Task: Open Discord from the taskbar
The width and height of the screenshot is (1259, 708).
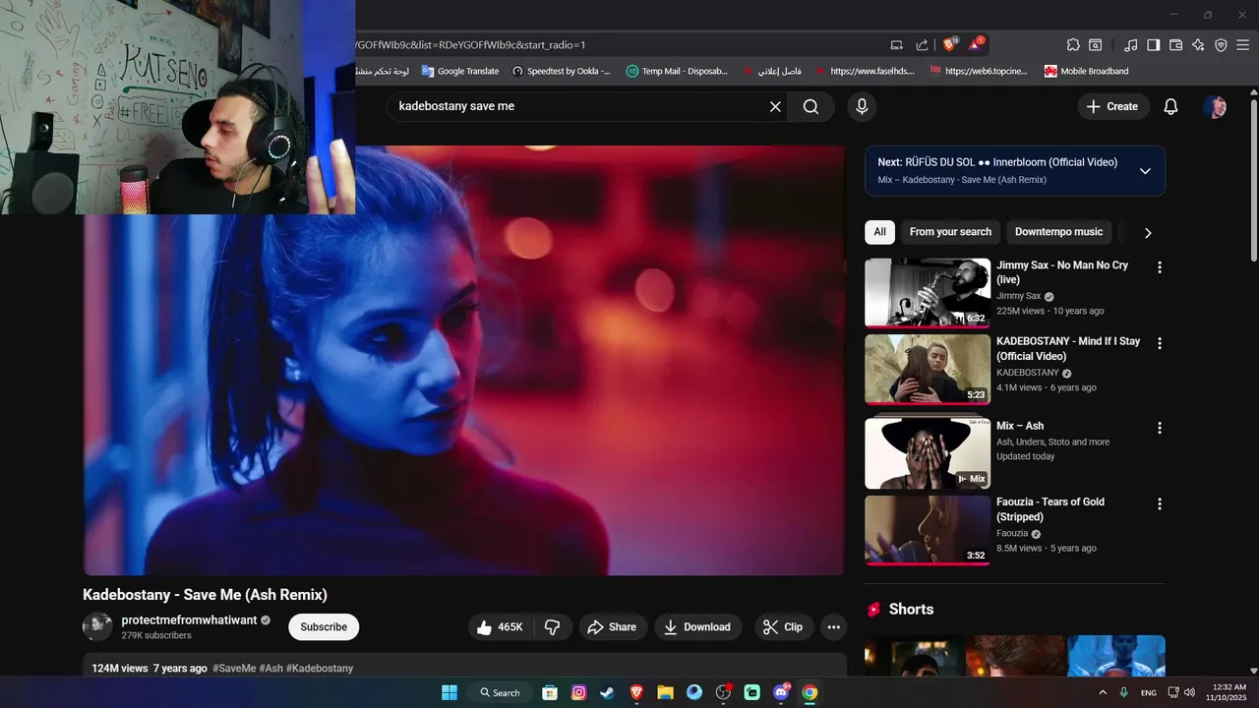Action: [x=782, y=692]
